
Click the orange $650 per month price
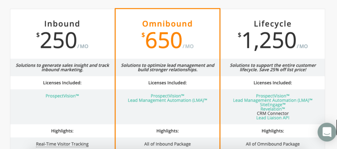168,40
